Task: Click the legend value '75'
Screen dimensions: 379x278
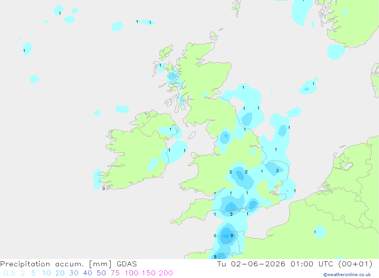Action: (115, 273)
